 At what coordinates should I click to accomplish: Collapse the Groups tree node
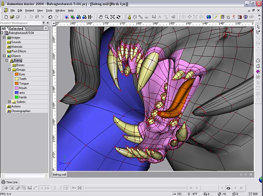9,70
